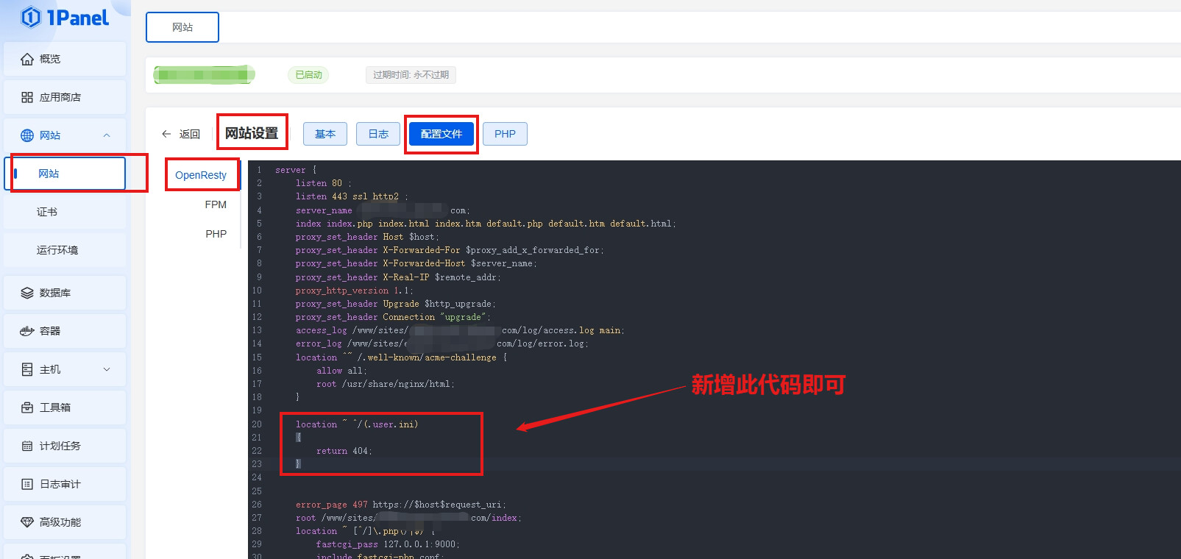This screenshot has width=1181, height=559.
Task: Click the 1Panel logo
Action: (x=65, y=17)
